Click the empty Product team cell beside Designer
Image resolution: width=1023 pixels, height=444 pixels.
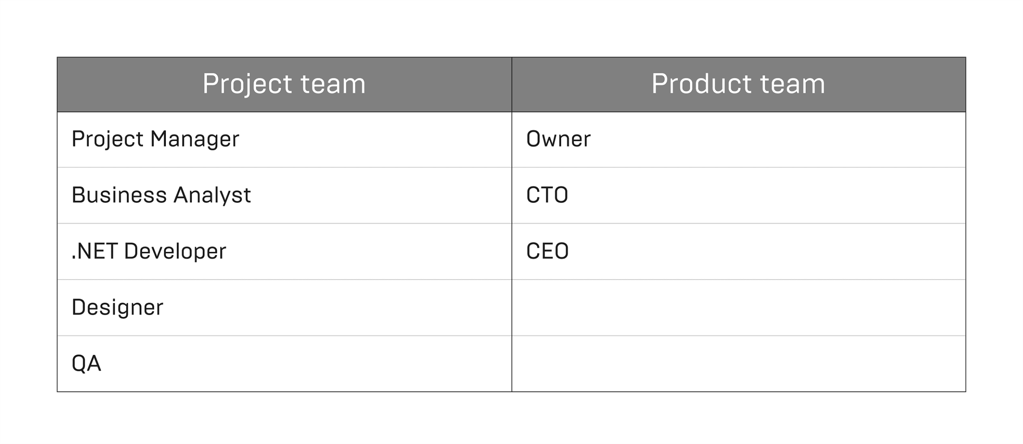pyautogui.click(x=738, y=308)
